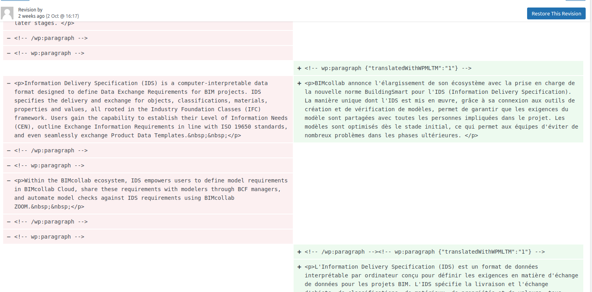Click added comment line directly above 'BIMcollab annonce' paragraph
The image size is (592, 292).
pos(438,68)
